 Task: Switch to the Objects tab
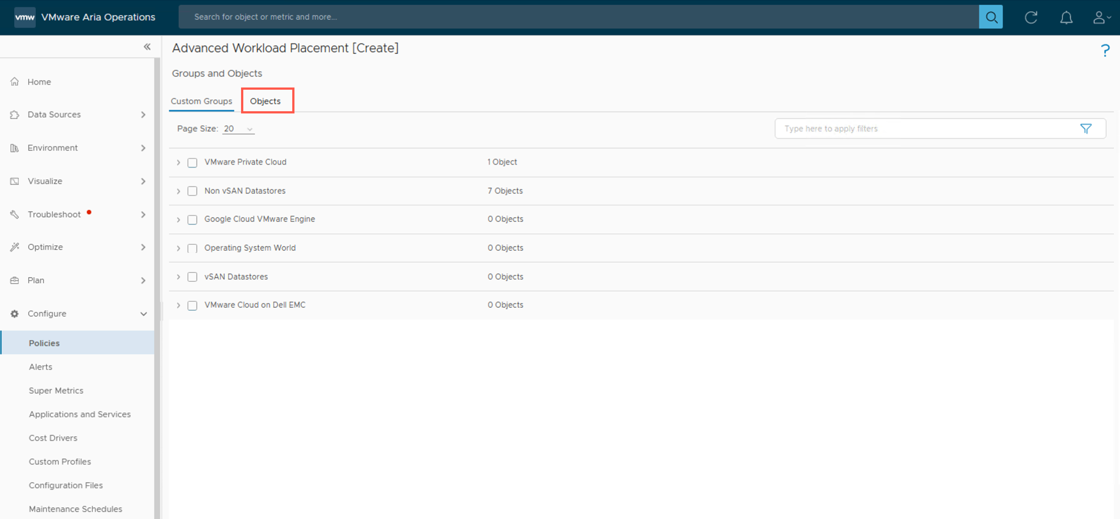pos(265,101)
